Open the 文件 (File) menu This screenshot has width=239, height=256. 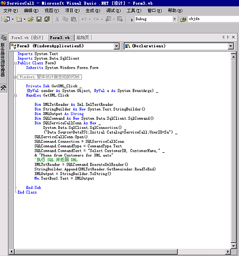(11, 11)
